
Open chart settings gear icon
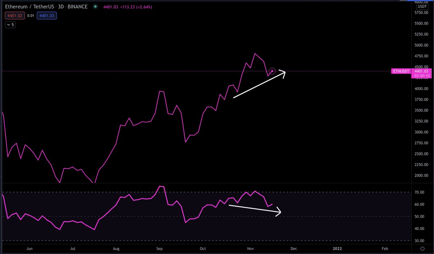click(x=422, y=249)
